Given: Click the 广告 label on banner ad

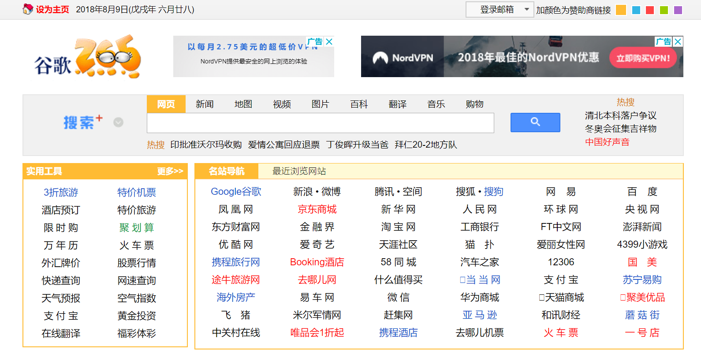Looking at the screenshot, I should [664, 41].
